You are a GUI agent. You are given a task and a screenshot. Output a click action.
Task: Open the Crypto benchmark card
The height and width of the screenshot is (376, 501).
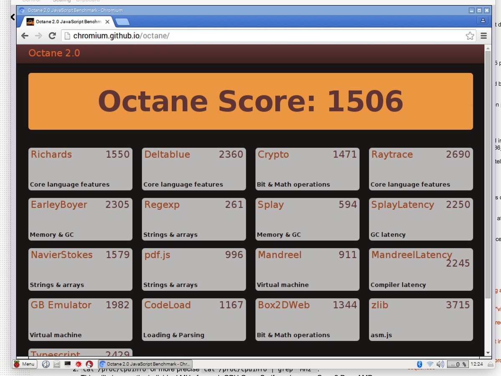click(x=307, y=169)
